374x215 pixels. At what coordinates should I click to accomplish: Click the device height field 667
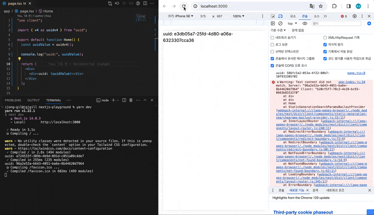tap(220, 16)
